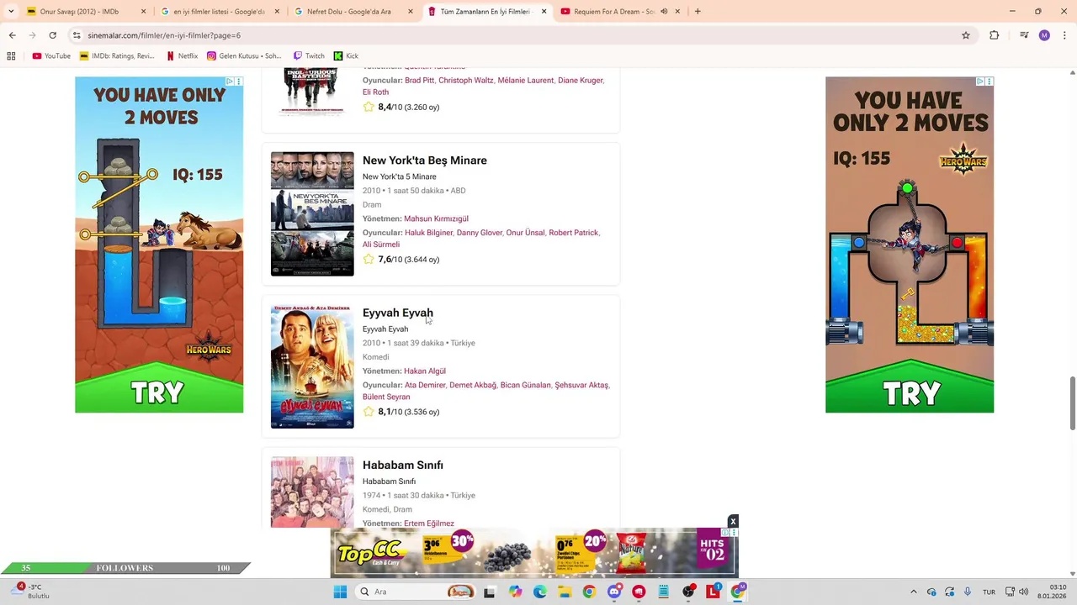Open Discord from the taskbar

click(614, 592)
